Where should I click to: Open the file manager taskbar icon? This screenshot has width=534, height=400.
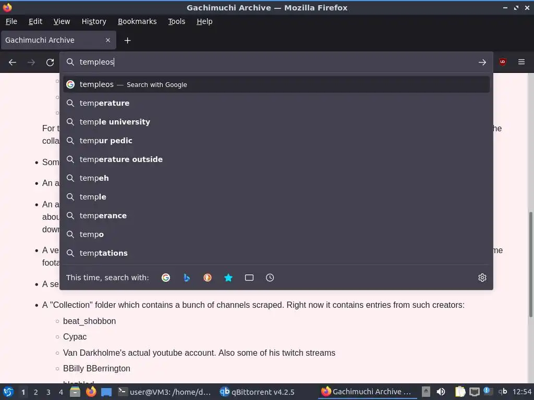75,392
